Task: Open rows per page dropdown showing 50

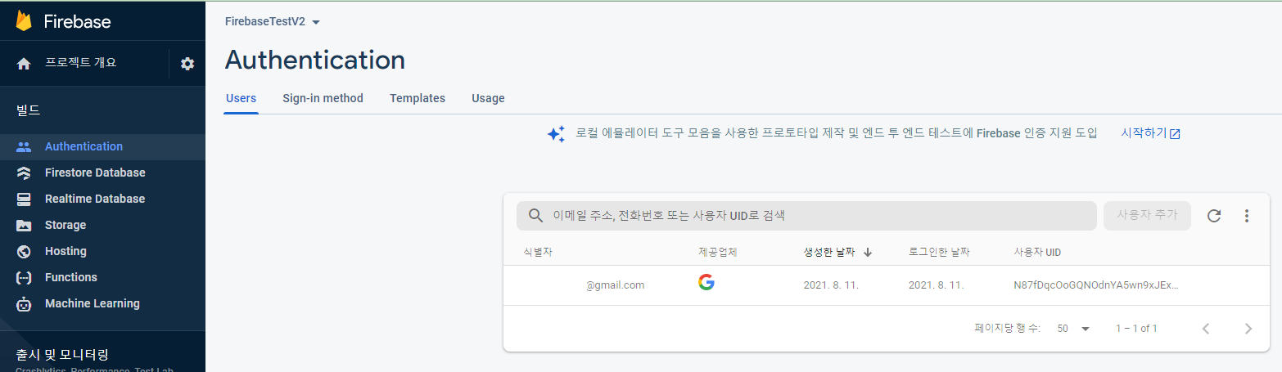Action: tap(1074, 329)
